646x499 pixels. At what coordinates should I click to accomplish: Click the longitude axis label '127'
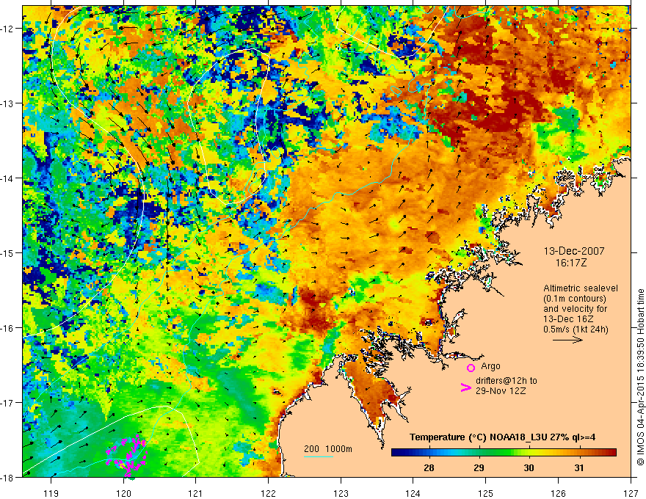(631, 493)
